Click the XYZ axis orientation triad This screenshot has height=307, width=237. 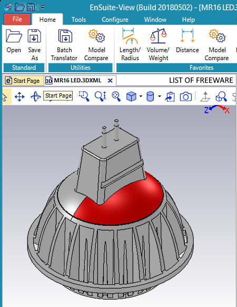point(216,109)
